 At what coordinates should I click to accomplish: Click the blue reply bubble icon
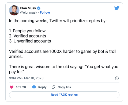tap(34, 87)
